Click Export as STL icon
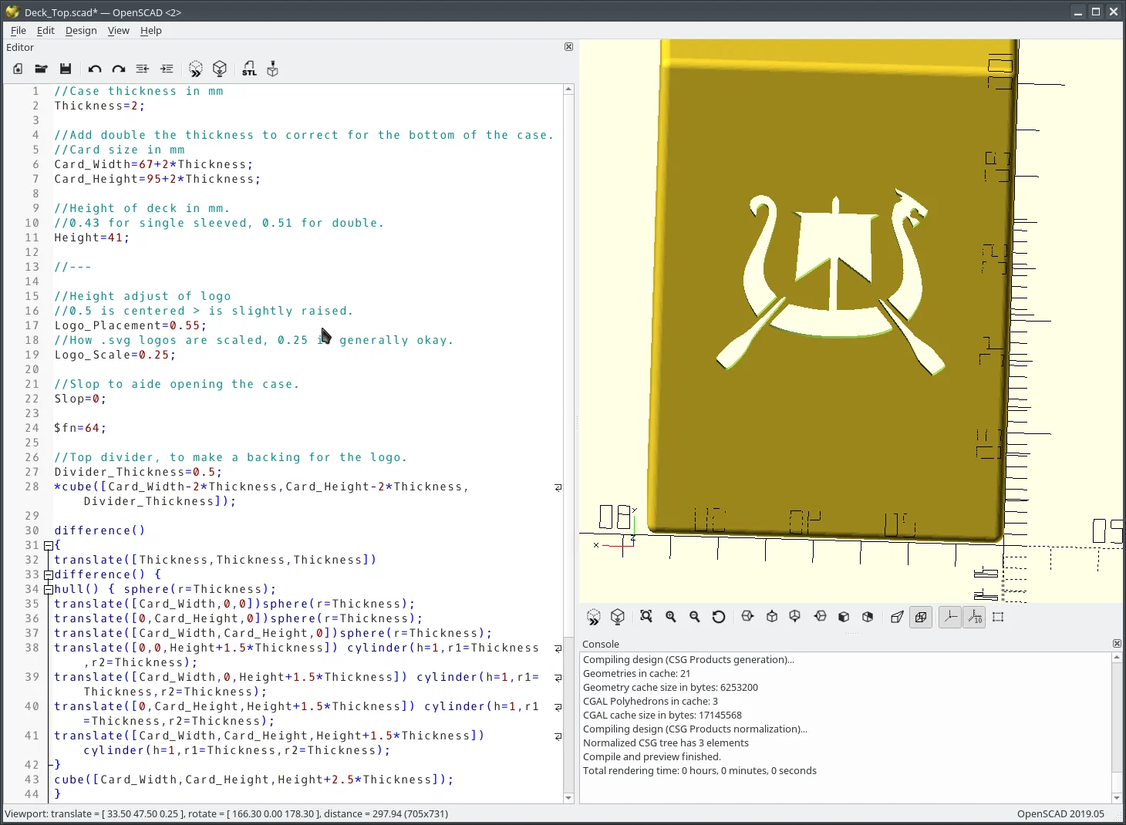This screenshot has width=1126, height=825. 249,69
